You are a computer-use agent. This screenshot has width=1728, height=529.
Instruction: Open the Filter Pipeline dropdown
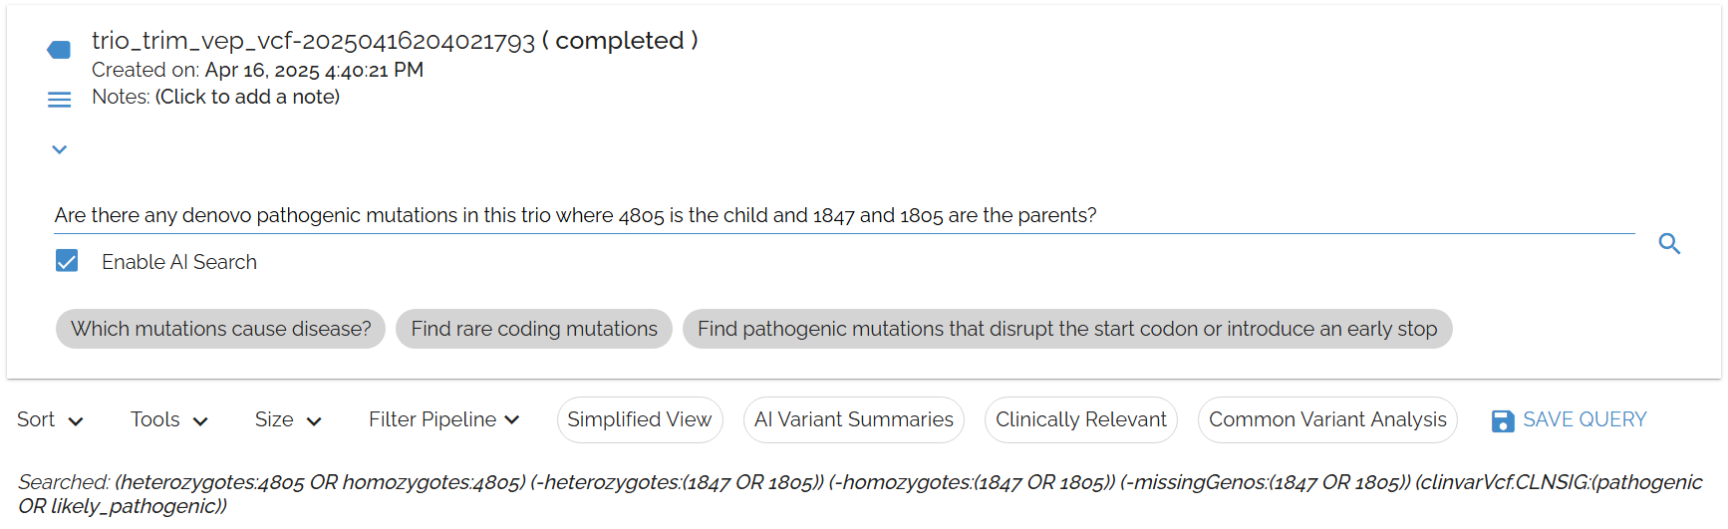pyautogui.click(x=443, y=420)
